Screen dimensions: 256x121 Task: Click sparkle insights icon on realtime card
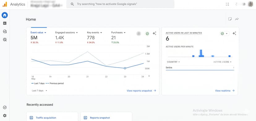(234, 33)
